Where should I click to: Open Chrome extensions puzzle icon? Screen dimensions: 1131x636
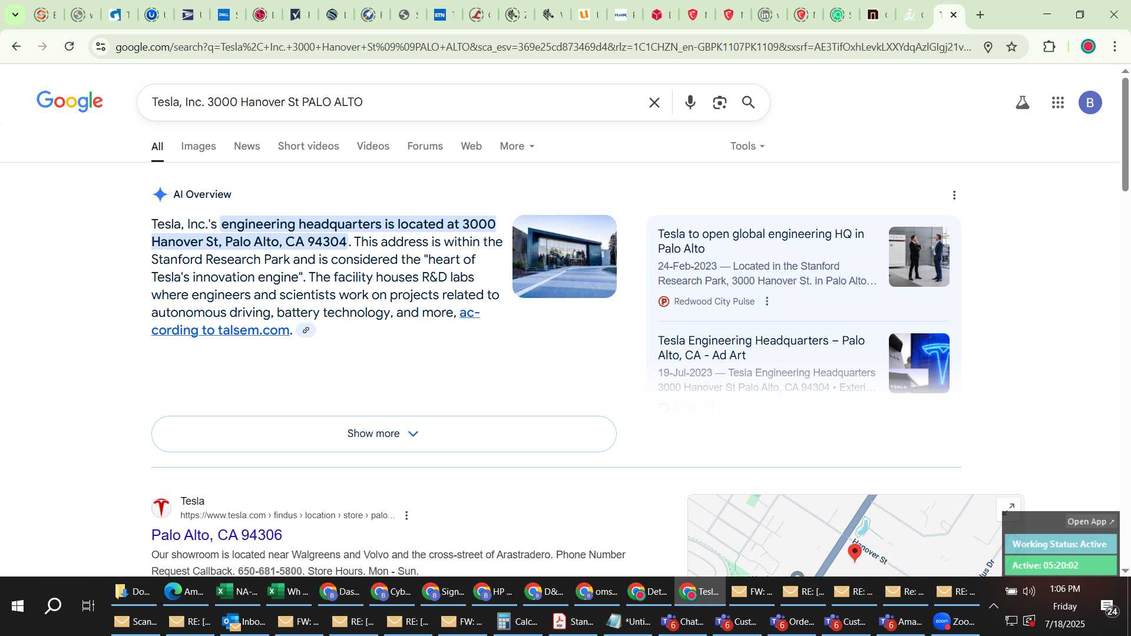click(x=1049, y=47)
